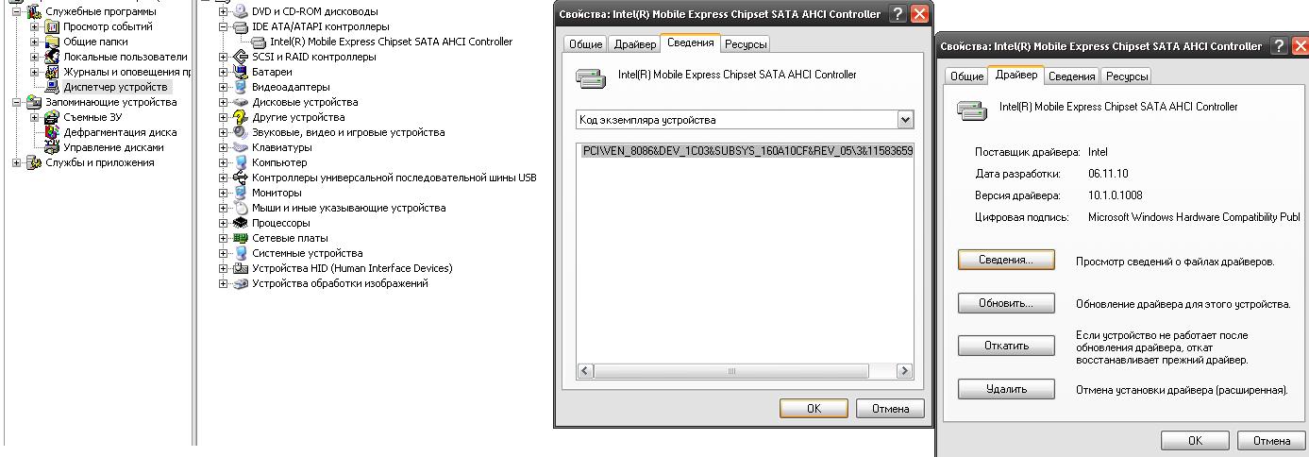Click the Дефрагментация диска icon

(x=53, y=132)
